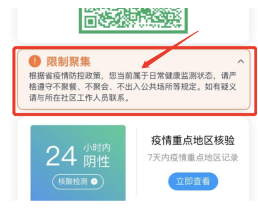258x209 pixels.
Task: Click the arrow circle icon beside 核酸检测
Action: 94,182
